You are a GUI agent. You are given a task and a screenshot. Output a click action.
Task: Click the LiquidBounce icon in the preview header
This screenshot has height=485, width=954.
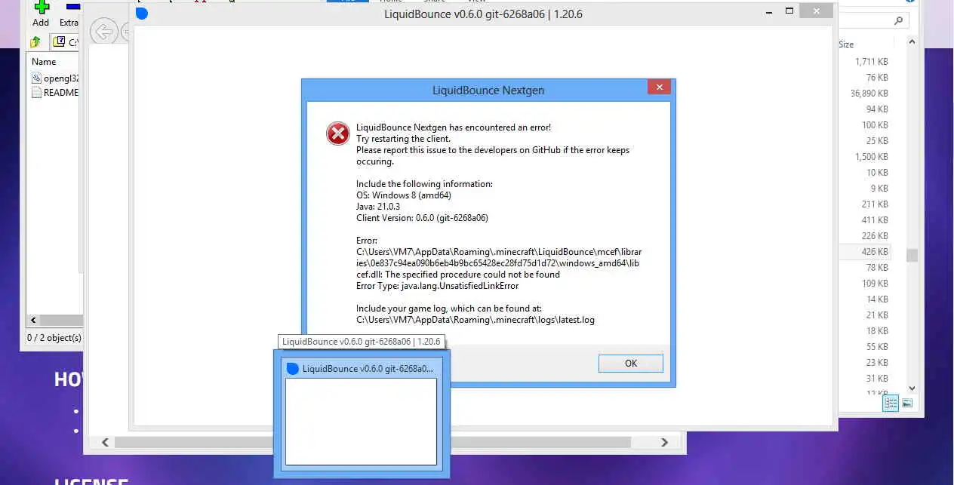[293, 368]
